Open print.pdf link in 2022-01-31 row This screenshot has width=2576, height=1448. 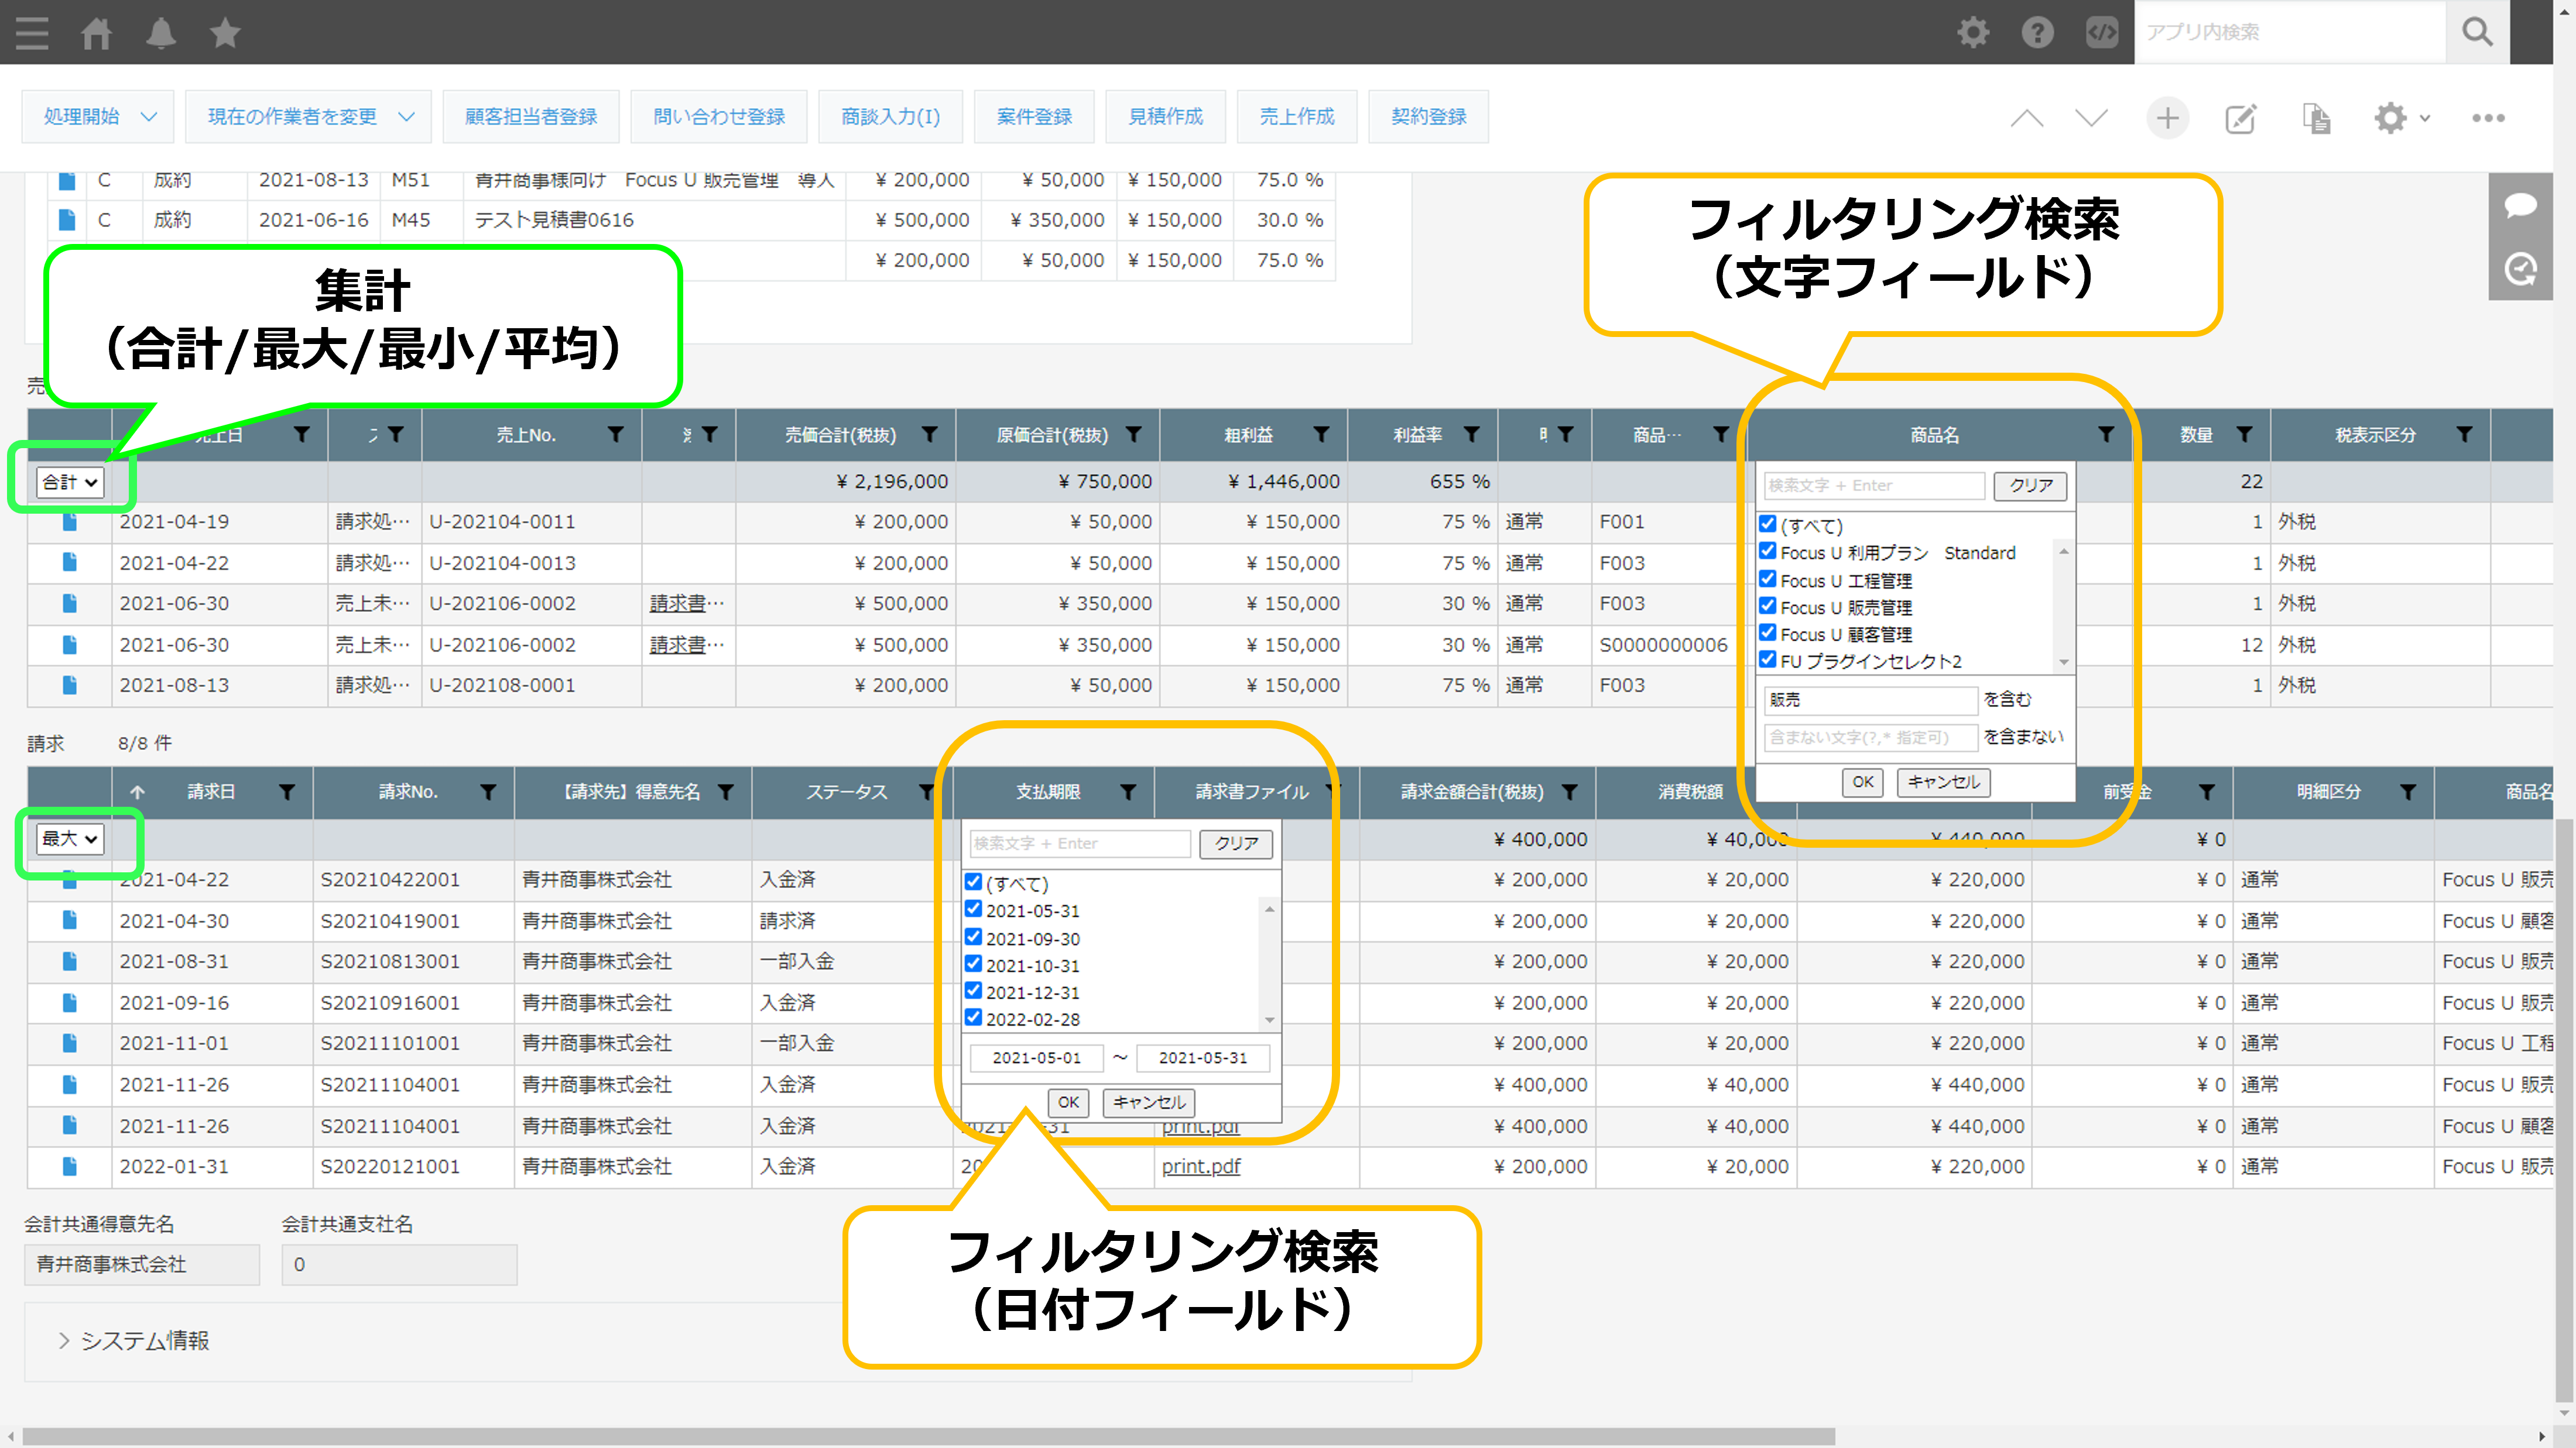(x=1200, y=1166)
